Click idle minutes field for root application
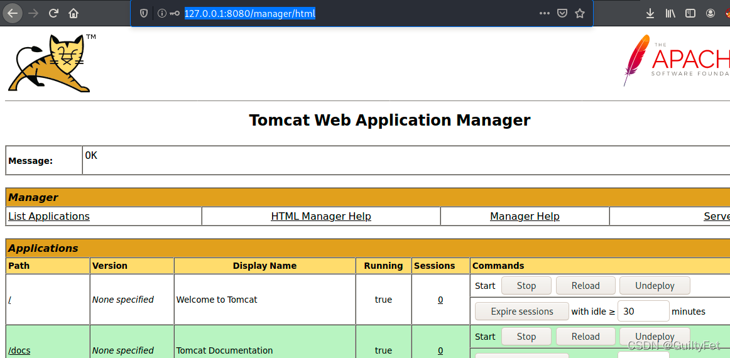This screenshot has height=358, width=730. pyautogui.click(x=643, y=312)
